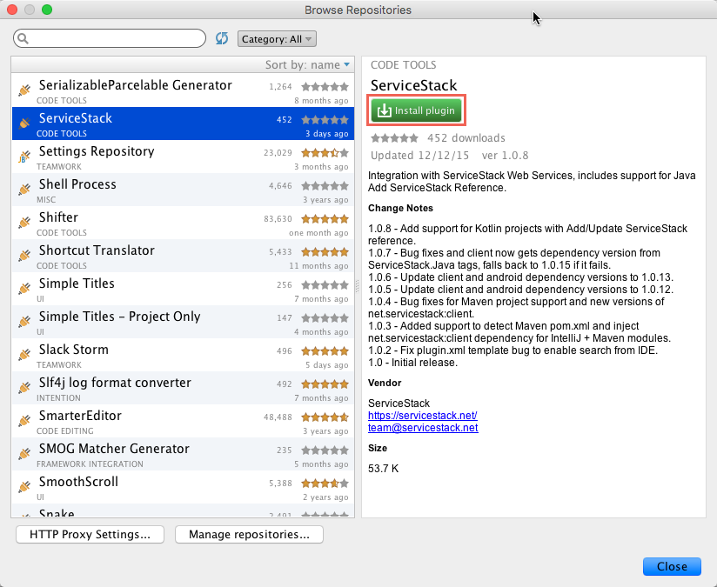Viewport: 717px width, 587px height.
Task: Click the SerializableParcelable Generator plugin icon
Action: 24,90
